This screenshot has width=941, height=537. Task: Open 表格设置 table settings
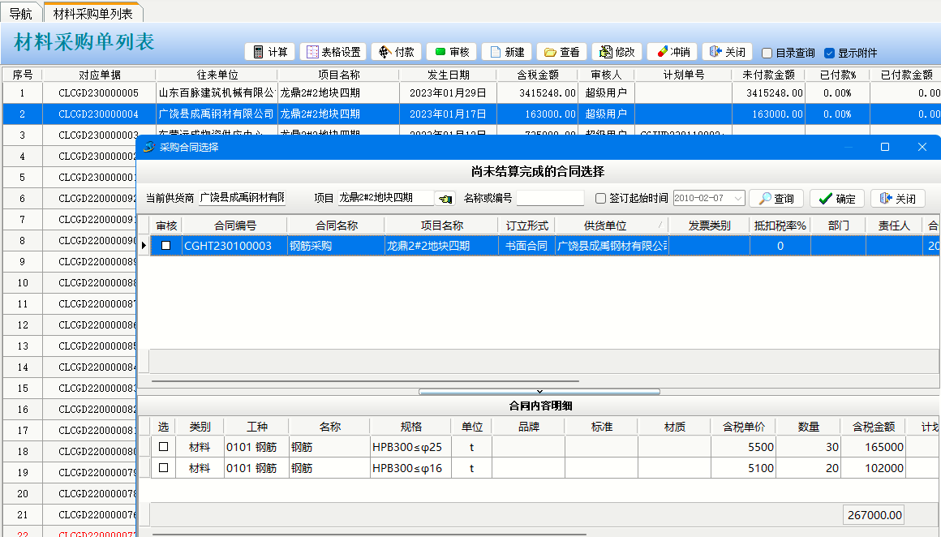333,52
